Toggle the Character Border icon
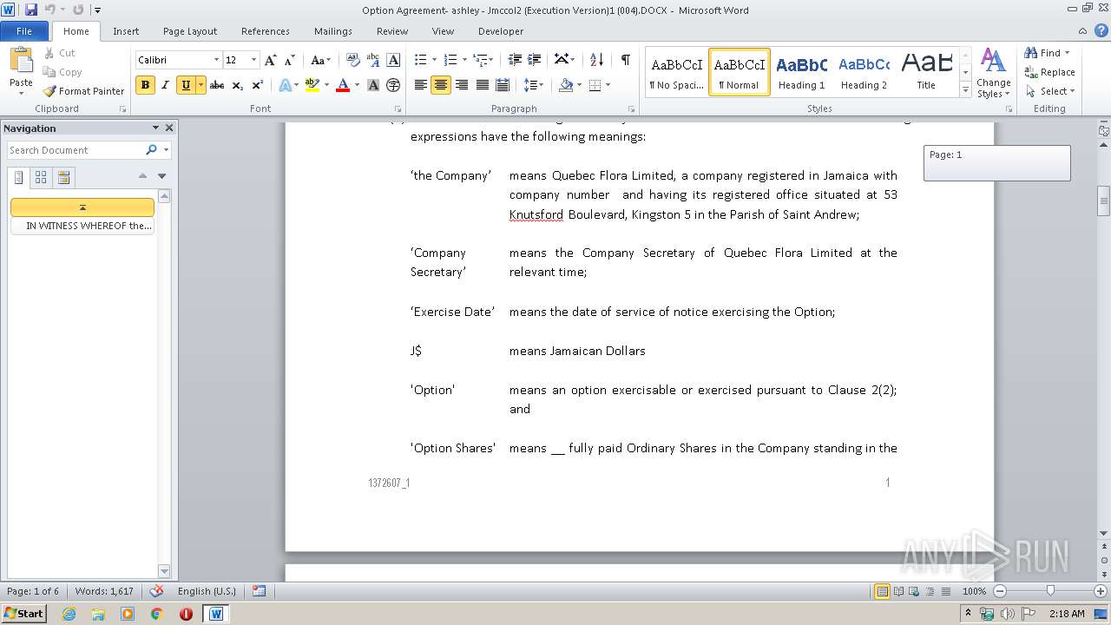The height and width of the screenshot is (625, 1111). coord(393,60)
